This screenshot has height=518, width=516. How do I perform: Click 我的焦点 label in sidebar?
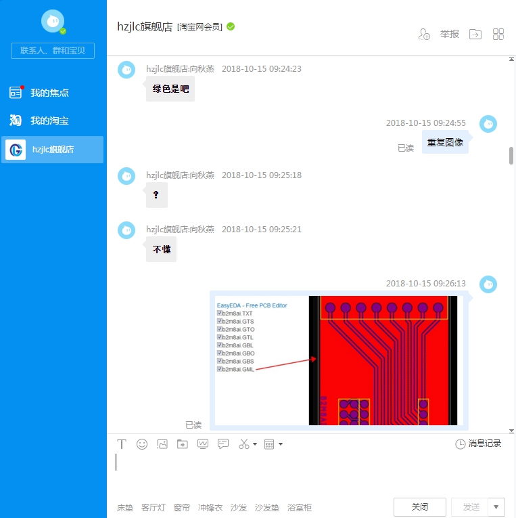[x=49, y=93]
